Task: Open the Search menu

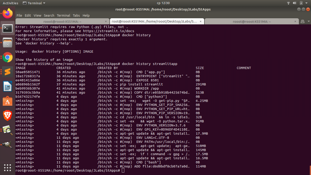Action: pos(49,15)
